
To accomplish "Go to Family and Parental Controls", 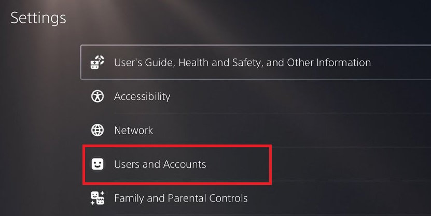I will (180, 198).
